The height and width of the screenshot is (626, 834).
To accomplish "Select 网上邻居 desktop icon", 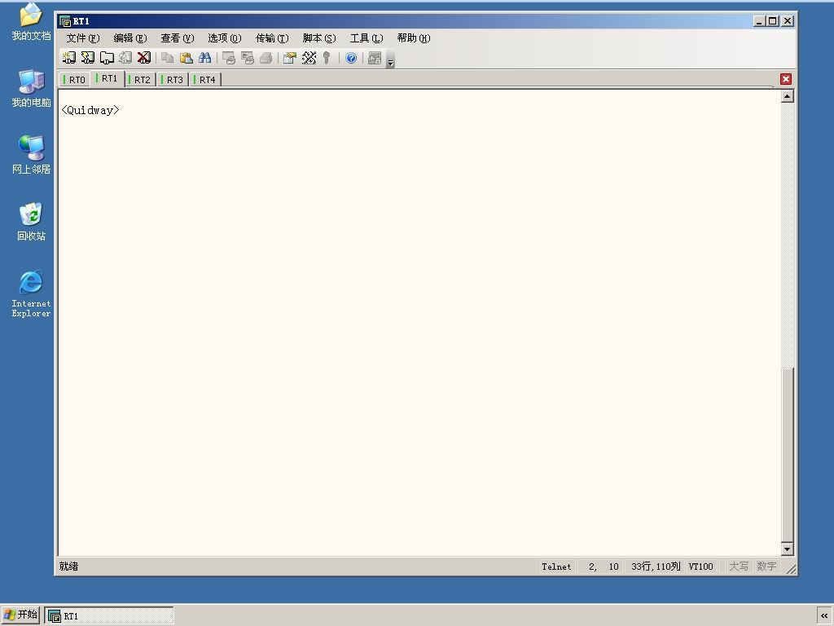I will click(x=31, y=155).
